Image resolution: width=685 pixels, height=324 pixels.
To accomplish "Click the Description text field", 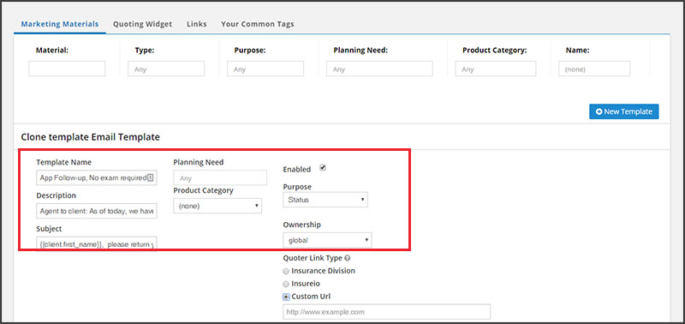I will tap(96, 211).
